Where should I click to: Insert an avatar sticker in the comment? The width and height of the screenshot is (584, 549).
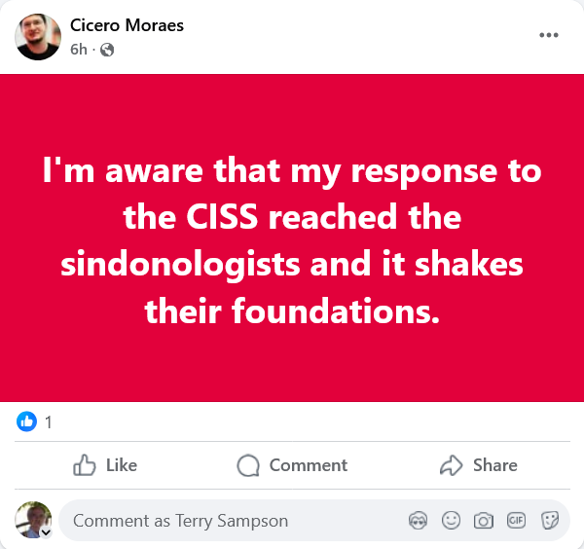[418, 521]
